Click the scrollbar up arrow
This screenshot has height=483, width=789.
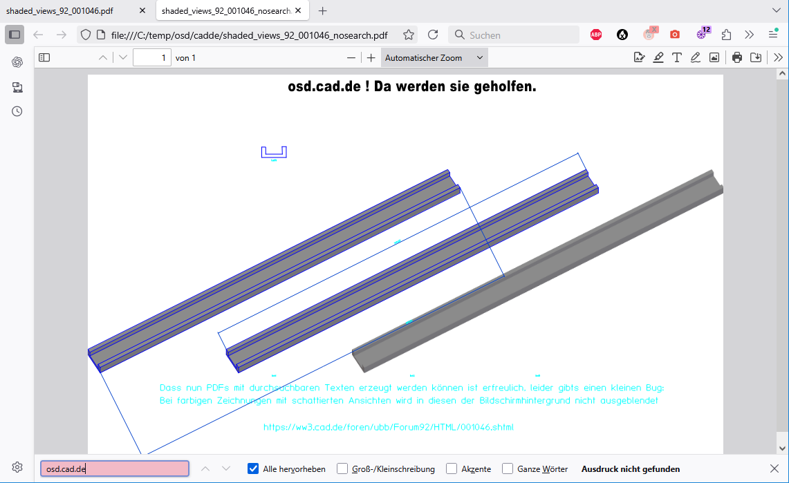pyautogui.click(x=782, y=74)
